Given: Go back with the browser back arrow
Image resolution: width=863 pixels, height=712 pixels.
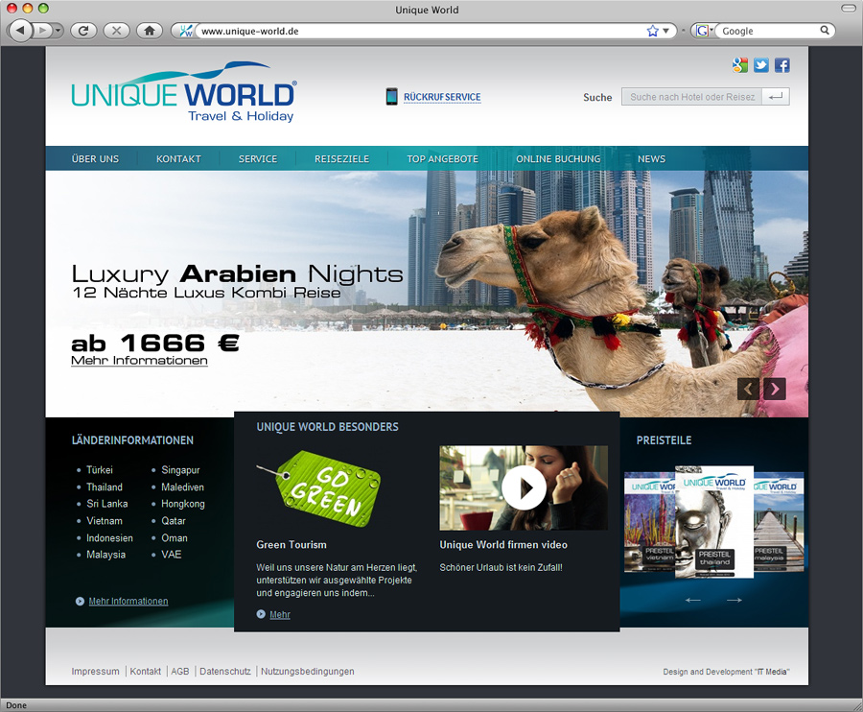Looking at the screenshot, I should coord(21,31).
